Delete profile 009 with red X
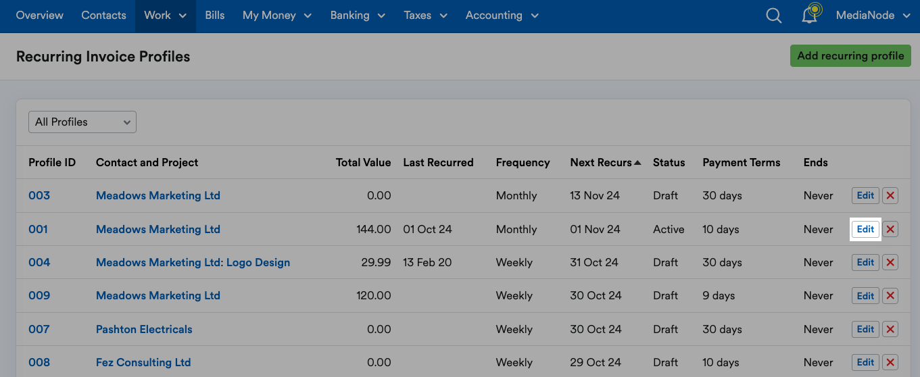Viewport: 920px width, 377px height. (x=890, y=296)
